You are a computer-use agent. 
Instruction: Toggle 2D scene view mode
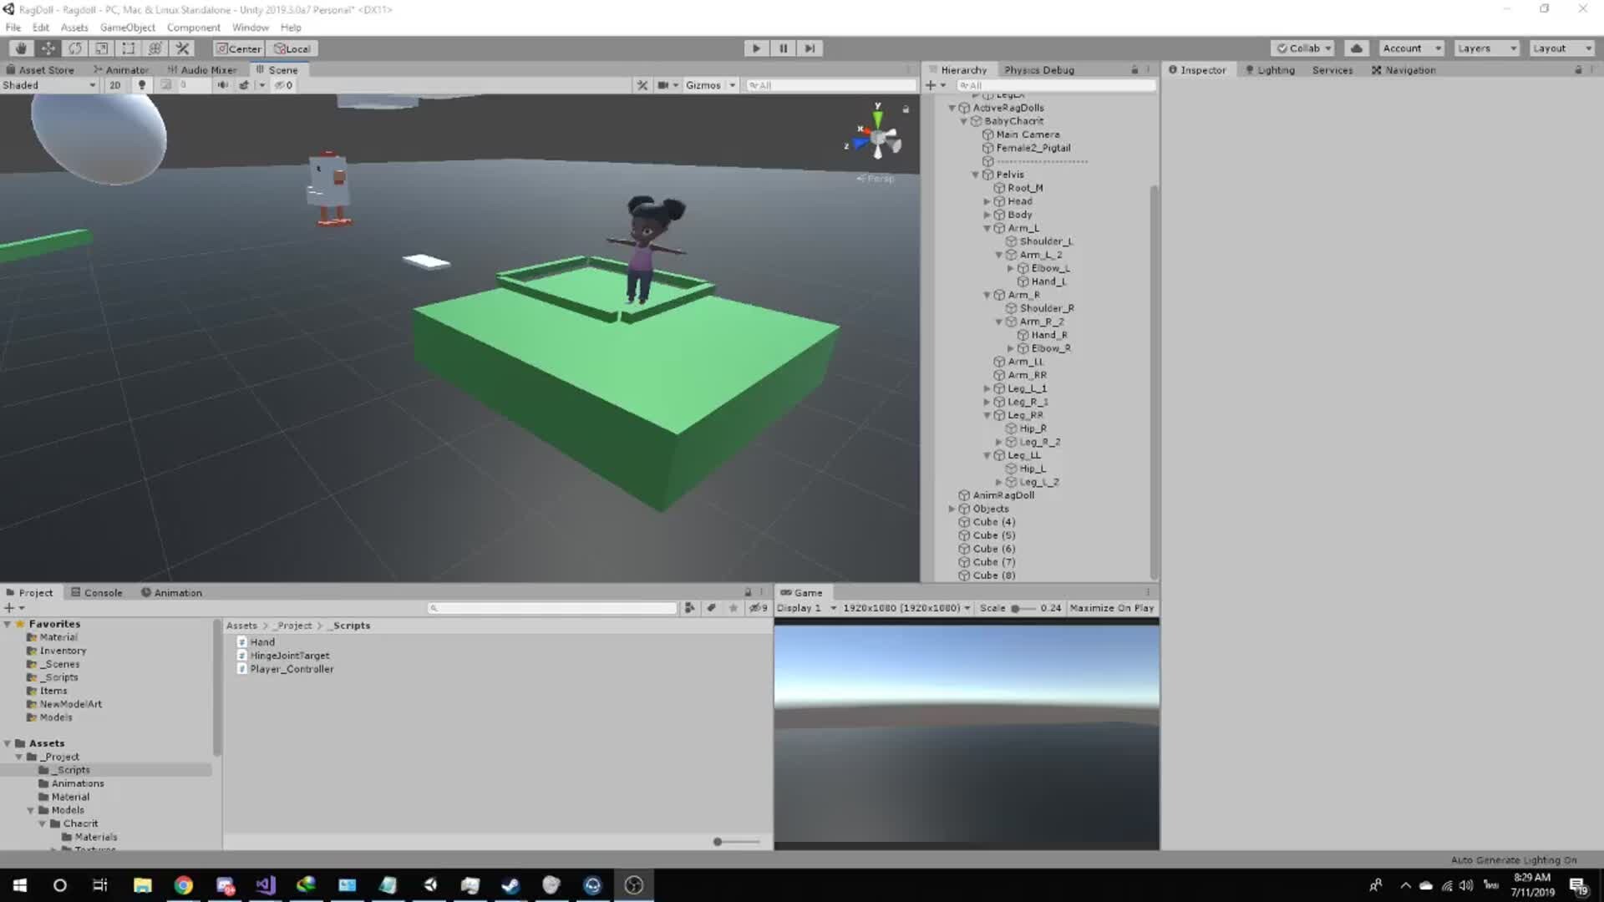[x=115, y=85]
